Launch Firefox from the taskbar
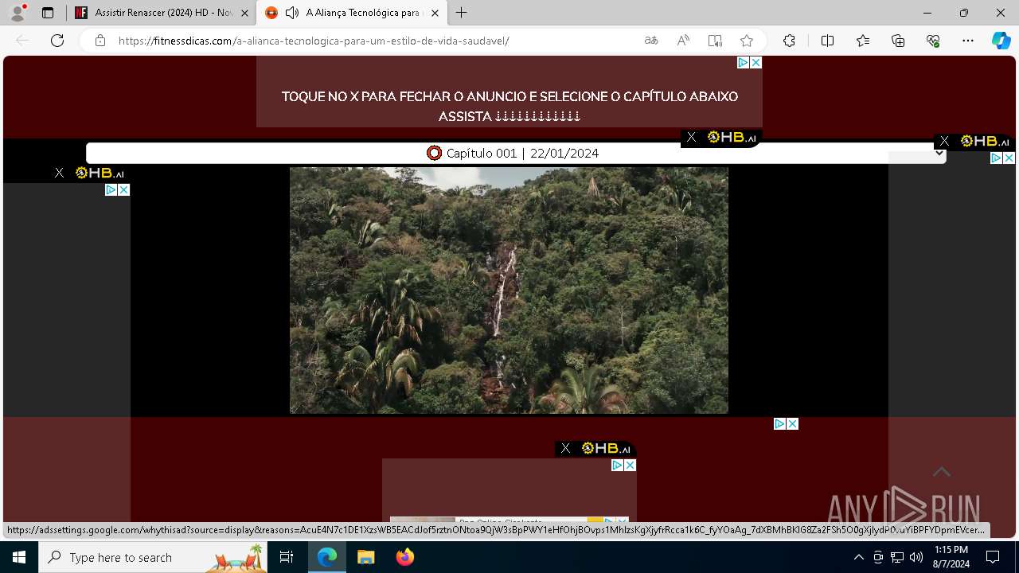Image resolution: width=1019 pixels, height=573 pixels. 405,557
